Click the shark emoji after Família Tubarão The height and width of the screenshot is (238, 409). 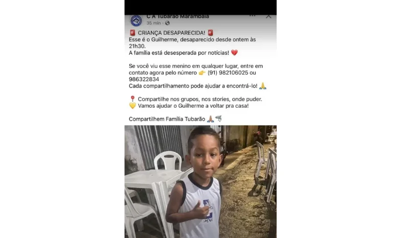point(218,119)
